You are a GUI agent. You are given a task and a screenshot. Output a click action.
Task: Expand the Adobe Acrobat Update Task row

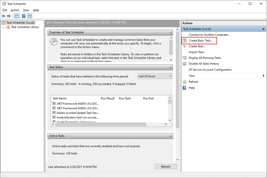click(54, 113)
